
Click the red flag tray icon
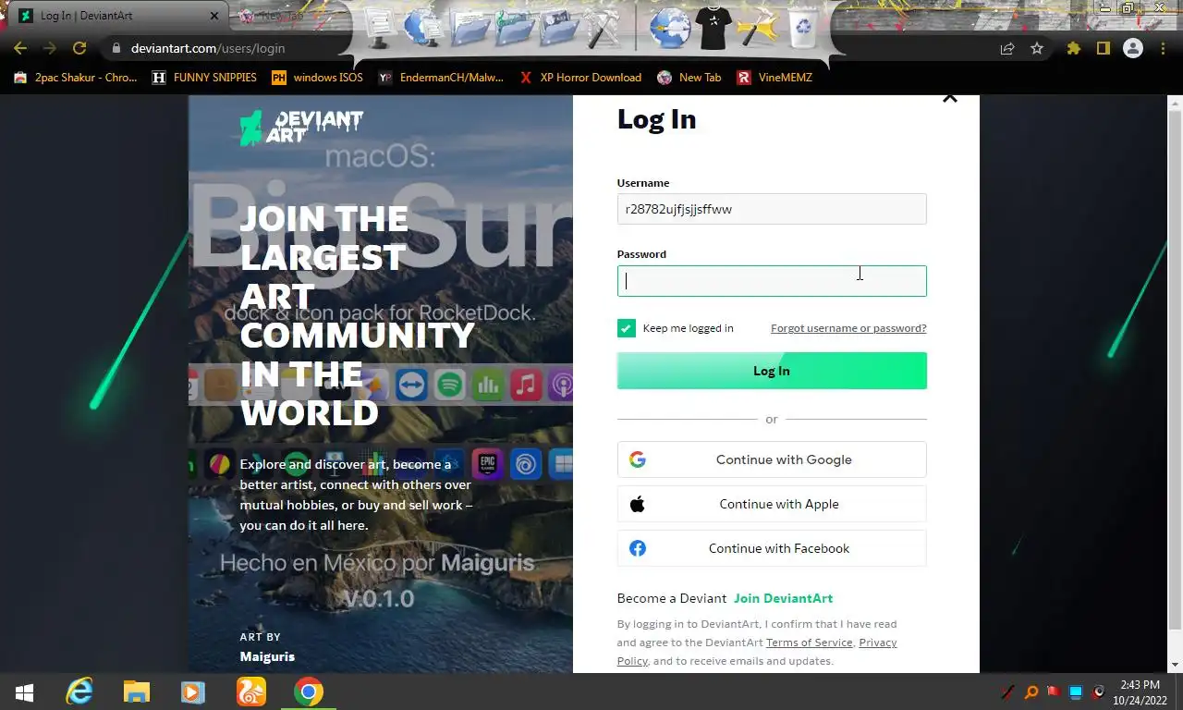[1053, 692]
